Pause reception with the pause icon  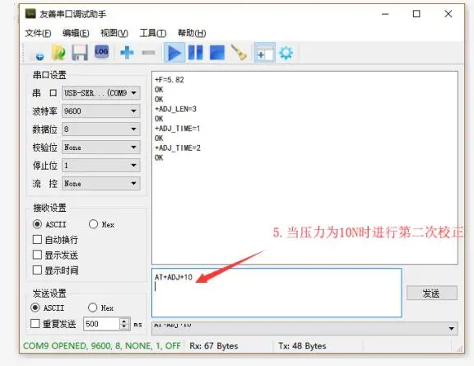click(x=196, y=53)
